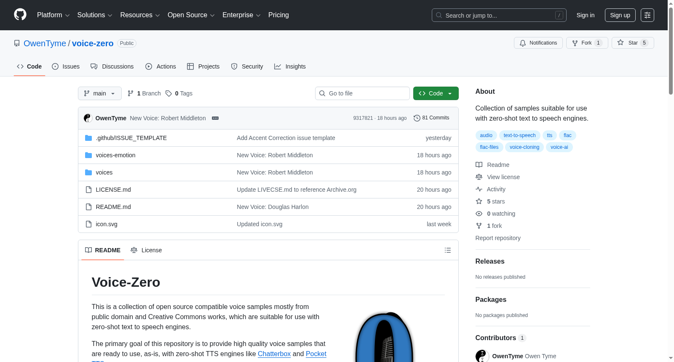The width and height of the screenshot is (674, 362).
Task: Switch to the Discussions tab
Action: coord(112,66)
